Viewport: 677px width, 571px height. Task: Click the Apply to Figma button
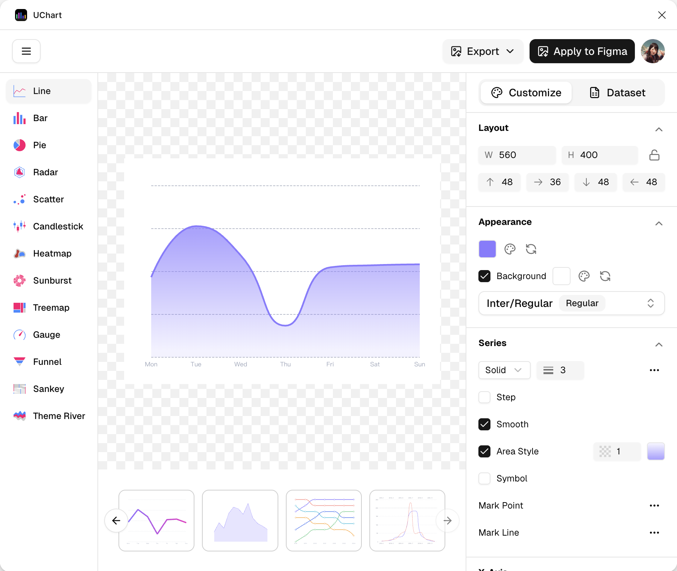[582, 51]
